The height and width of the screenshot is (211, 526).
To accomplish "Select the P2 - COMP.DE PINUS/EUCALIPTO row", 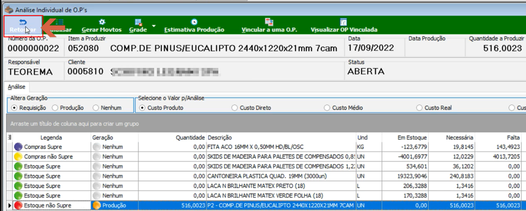I will (264, 205).
